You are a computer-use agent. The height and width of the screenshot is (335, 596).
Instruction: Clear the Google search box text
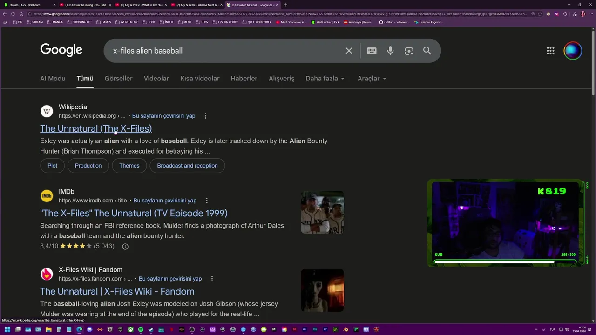349,51
